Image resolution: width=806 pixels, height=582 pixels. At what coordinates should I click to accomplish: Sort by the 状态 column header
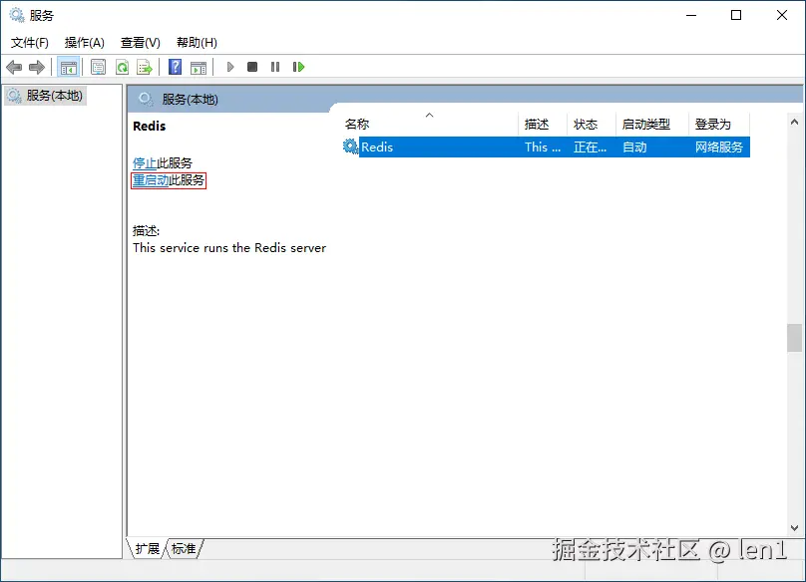point(592,125)
